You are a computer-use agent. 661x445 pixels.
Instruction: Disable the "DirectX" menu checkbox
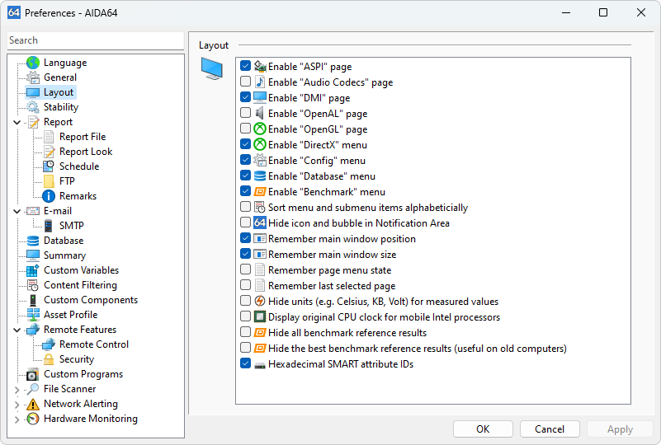(x=245, y=144)
